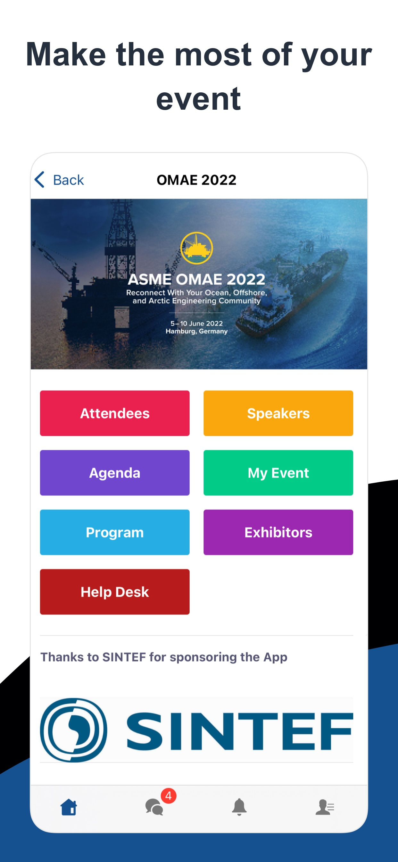Open the Exhibitors tile
398x862 pixels.
click(278, 532)
